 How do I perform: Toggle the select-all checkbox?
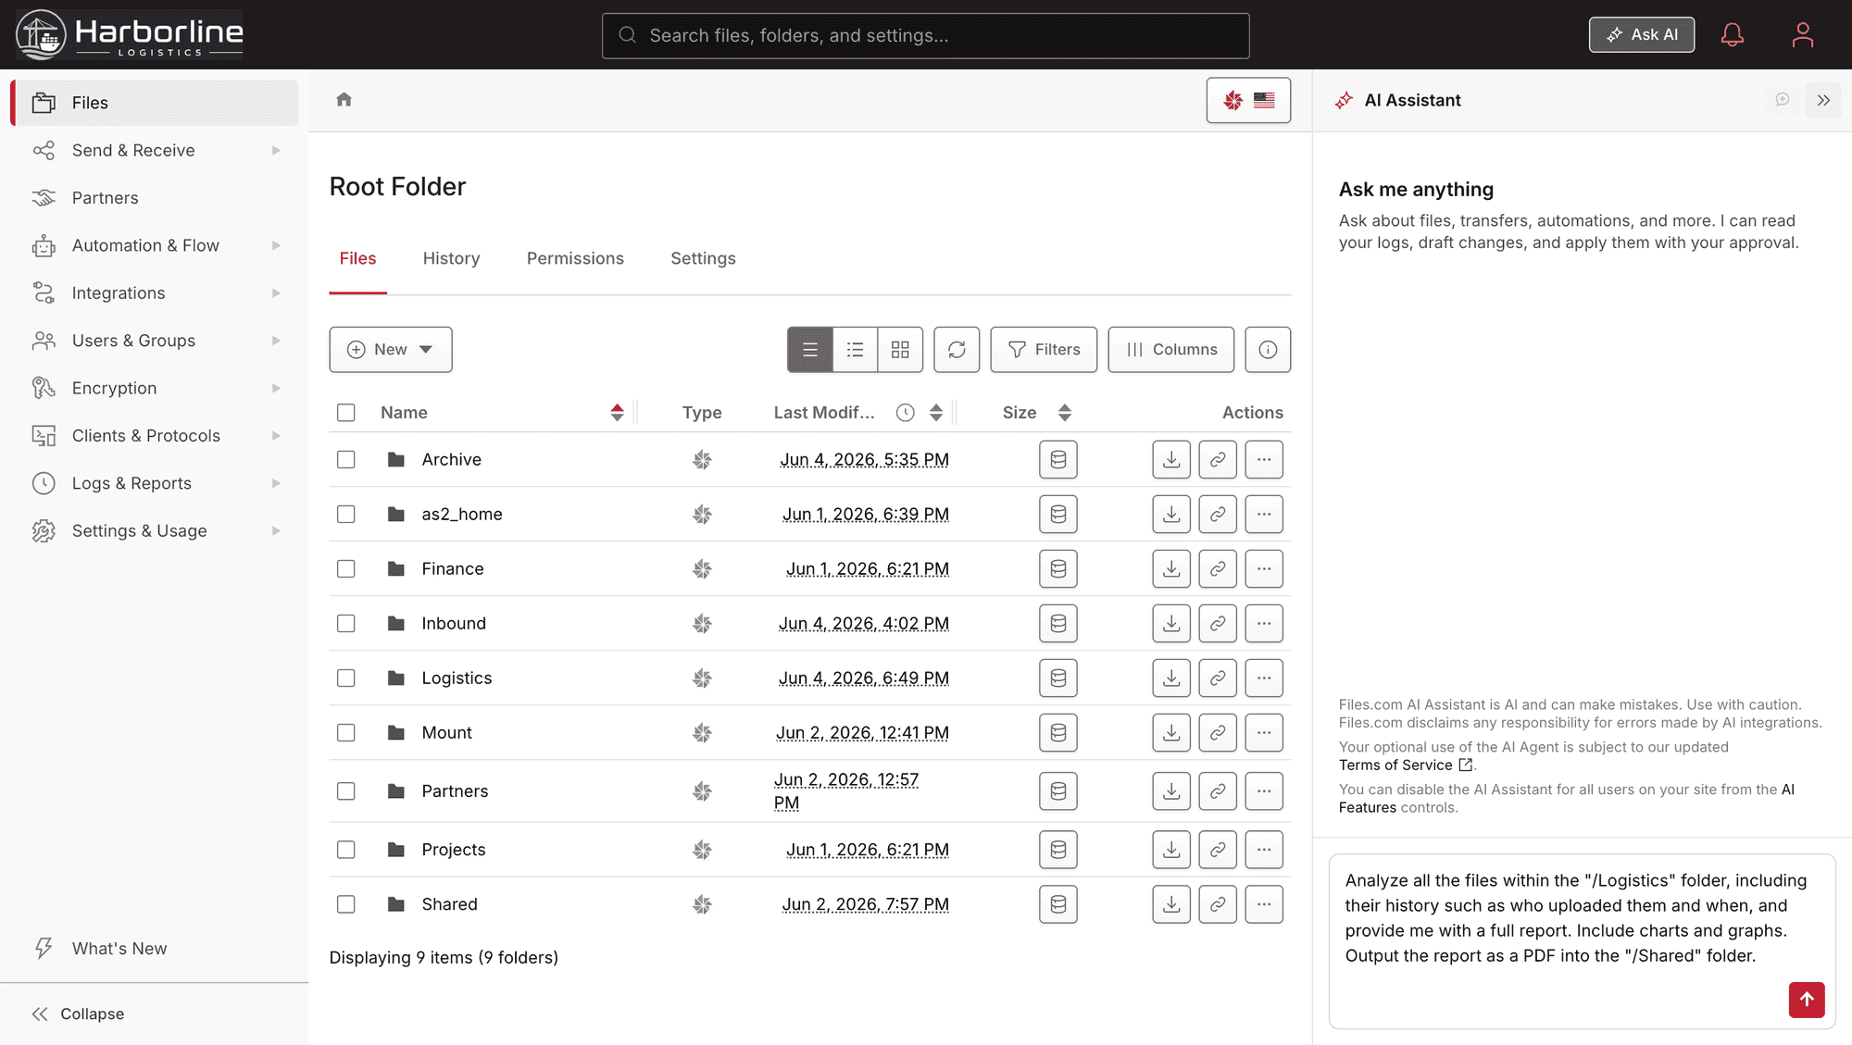point(346,413)
